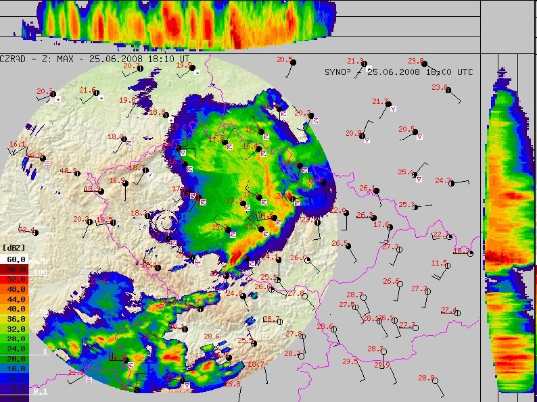Screen dimensions: 537x402
Task: Choose the 28.0 dBZ green swatch
Action: (x=14, y=338)
